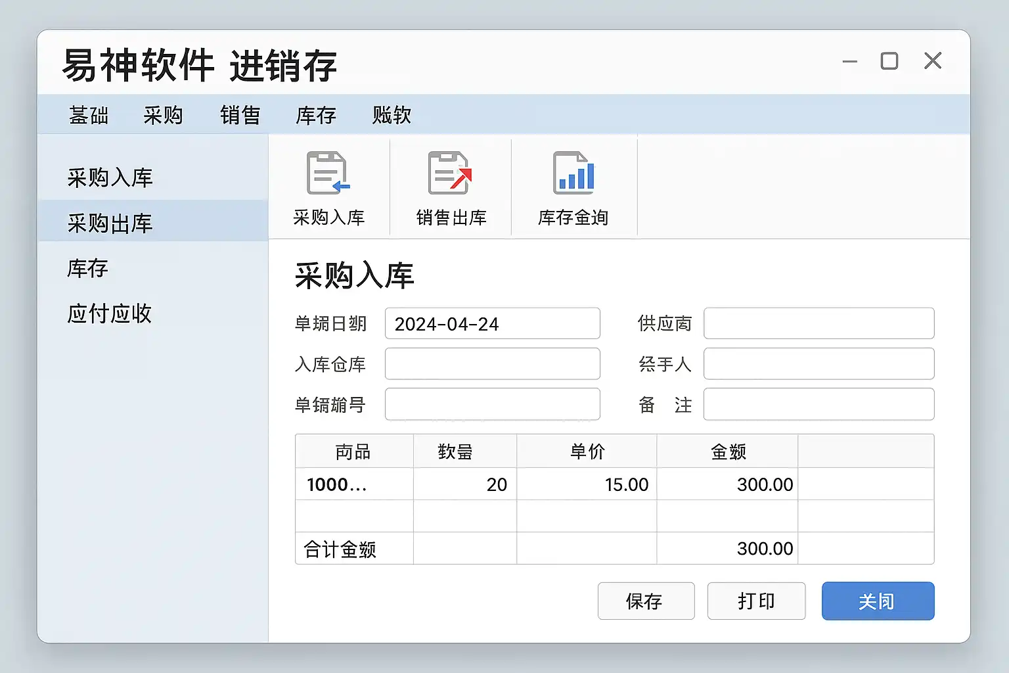This screenshot has height=673, width=1009.
Task: Select 库存 in the left sidebar
Action: [x=87, y=269]
